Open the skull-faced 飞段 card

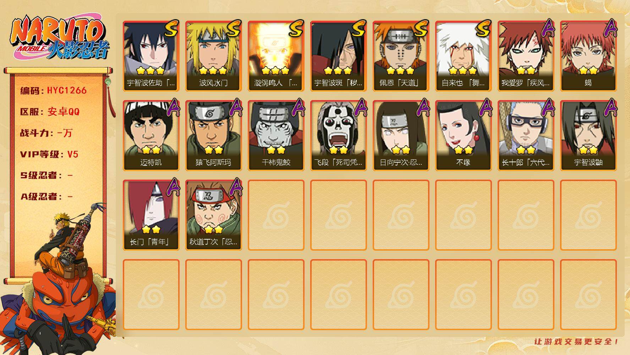tap(338, 135)
